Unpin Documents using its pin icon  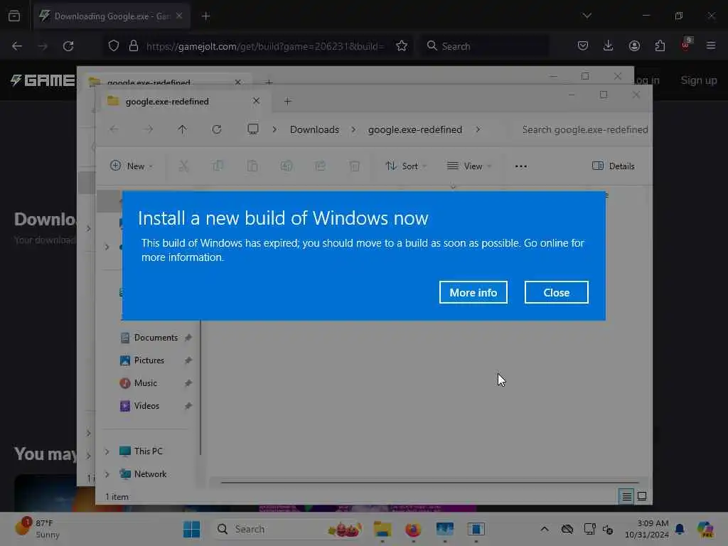188,338
